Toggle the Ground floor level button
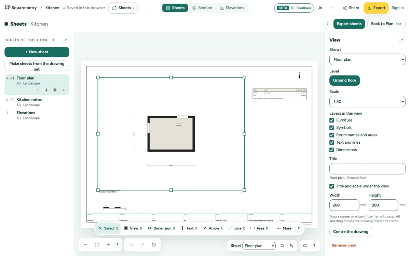The height and width of the screenshot is (256, 410). (x=345, y=81)
